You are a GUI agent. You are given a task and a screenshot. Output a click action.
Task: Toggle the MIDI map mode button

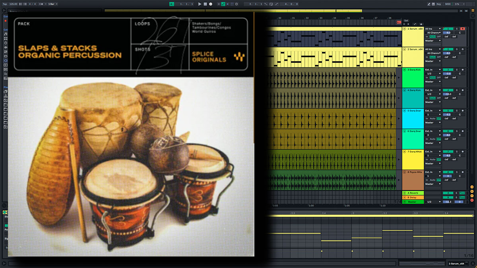pos(448,4)
